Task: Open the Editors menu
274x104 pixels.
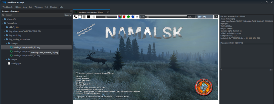Action: (x=18, y=7)
